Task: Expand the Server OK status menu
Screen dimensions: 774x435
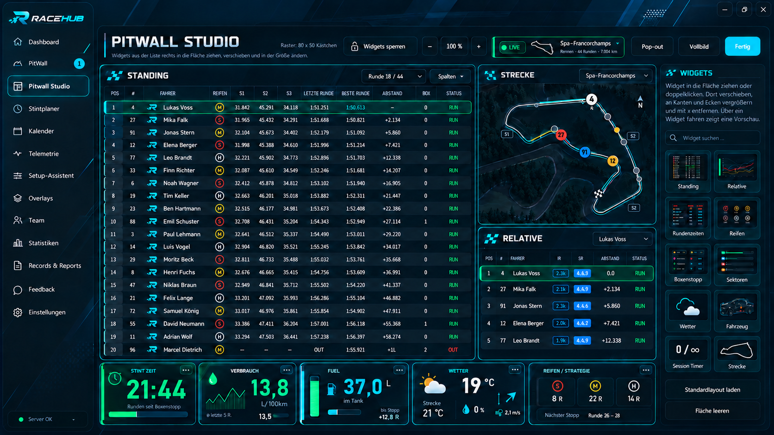Action: tap(47, 419)
